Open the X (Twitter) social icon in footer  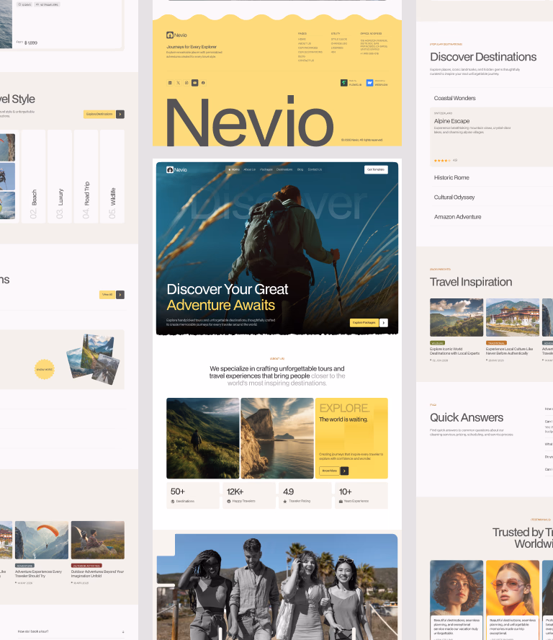click(x=179, y=83)
